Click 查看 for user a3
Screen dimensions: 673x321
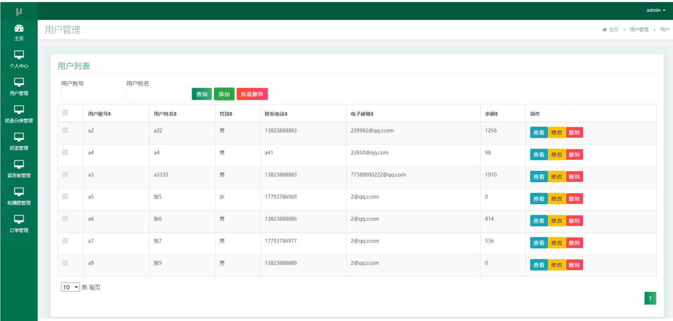point(539,177)
